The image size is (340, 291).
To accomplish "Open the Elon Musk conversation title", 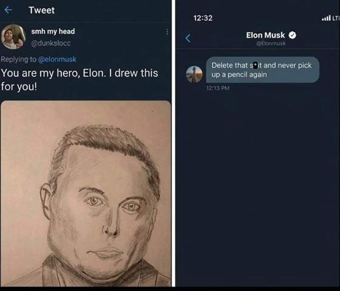I will point(265,35).
